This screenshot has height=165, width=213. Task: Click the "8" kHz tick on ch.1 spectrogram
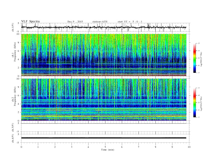click(x=19, y=43)
